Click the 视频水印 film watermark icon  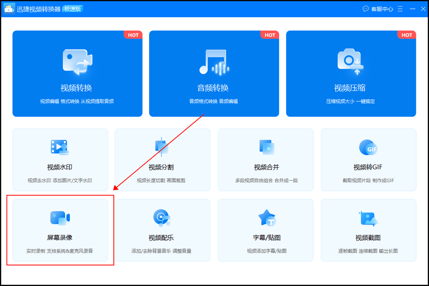point(60,147)
